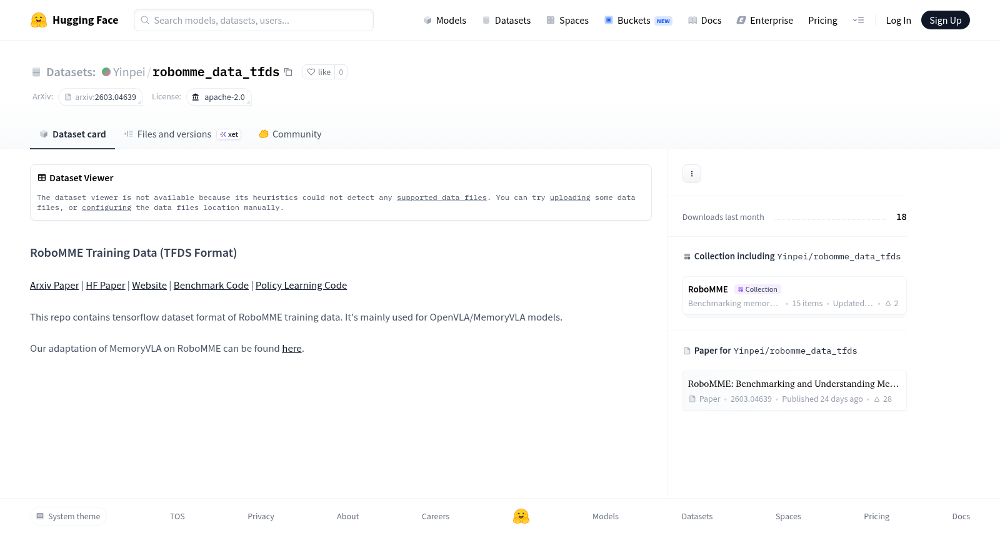Click the Sign Up button
Viewport: 1000px width, 538px height.
tap(945, 20)
